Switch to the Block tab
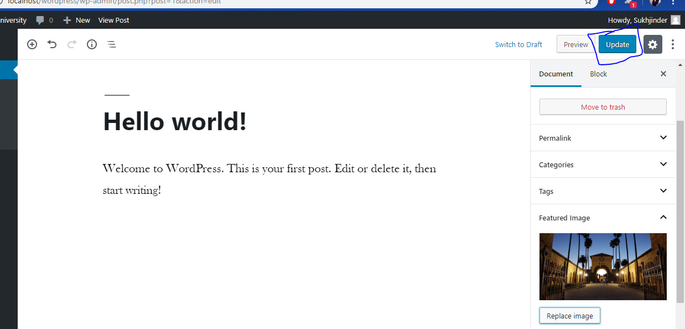The height and width of the screenshot is (329, 685). point(598,74)
